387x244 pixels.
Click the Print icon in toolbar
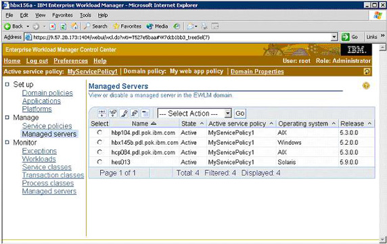click(x=204, y=26)
